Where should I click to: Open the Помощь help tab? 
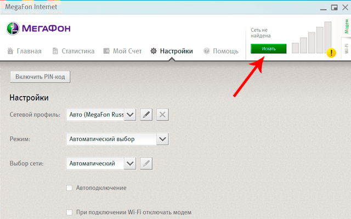[220, 51]
